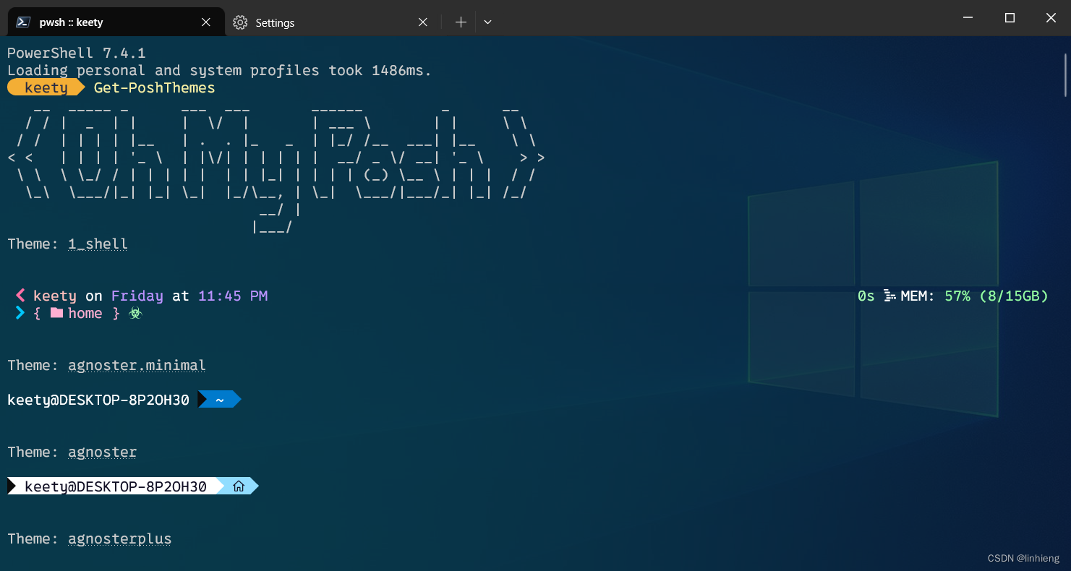Click the home icon in agnoster prompt
This screenshot has height=571, width=1071.
pyautogui.click(x=239, y=486)
